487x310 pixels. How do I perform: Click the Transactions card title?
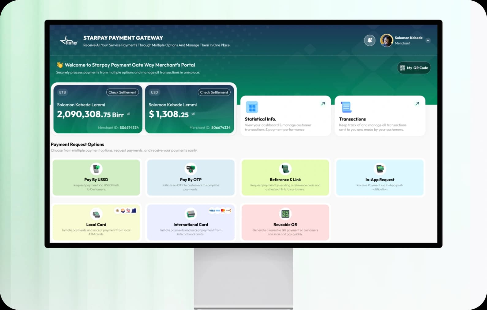[352, 119]
